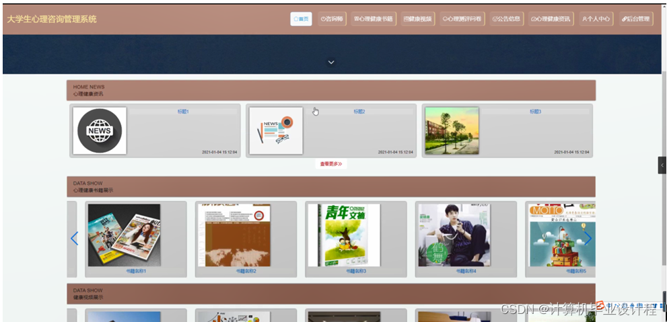Open 心理健康资讯 in top navigation
The width and height of the screenshot is (667, 322).
pos(551,19)
